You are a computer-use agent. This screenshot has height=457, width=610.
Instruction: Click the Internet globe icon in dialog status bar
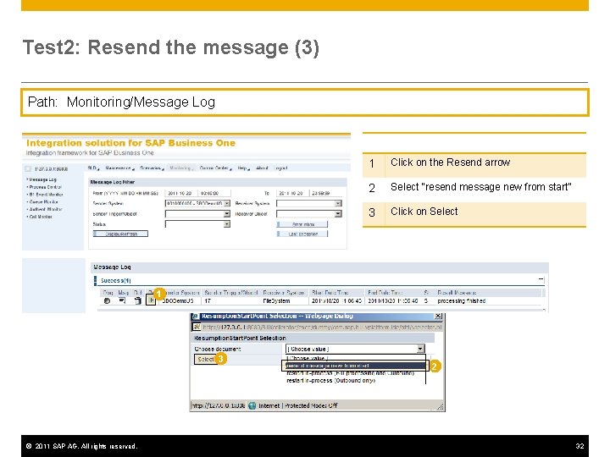click(252, 405)
